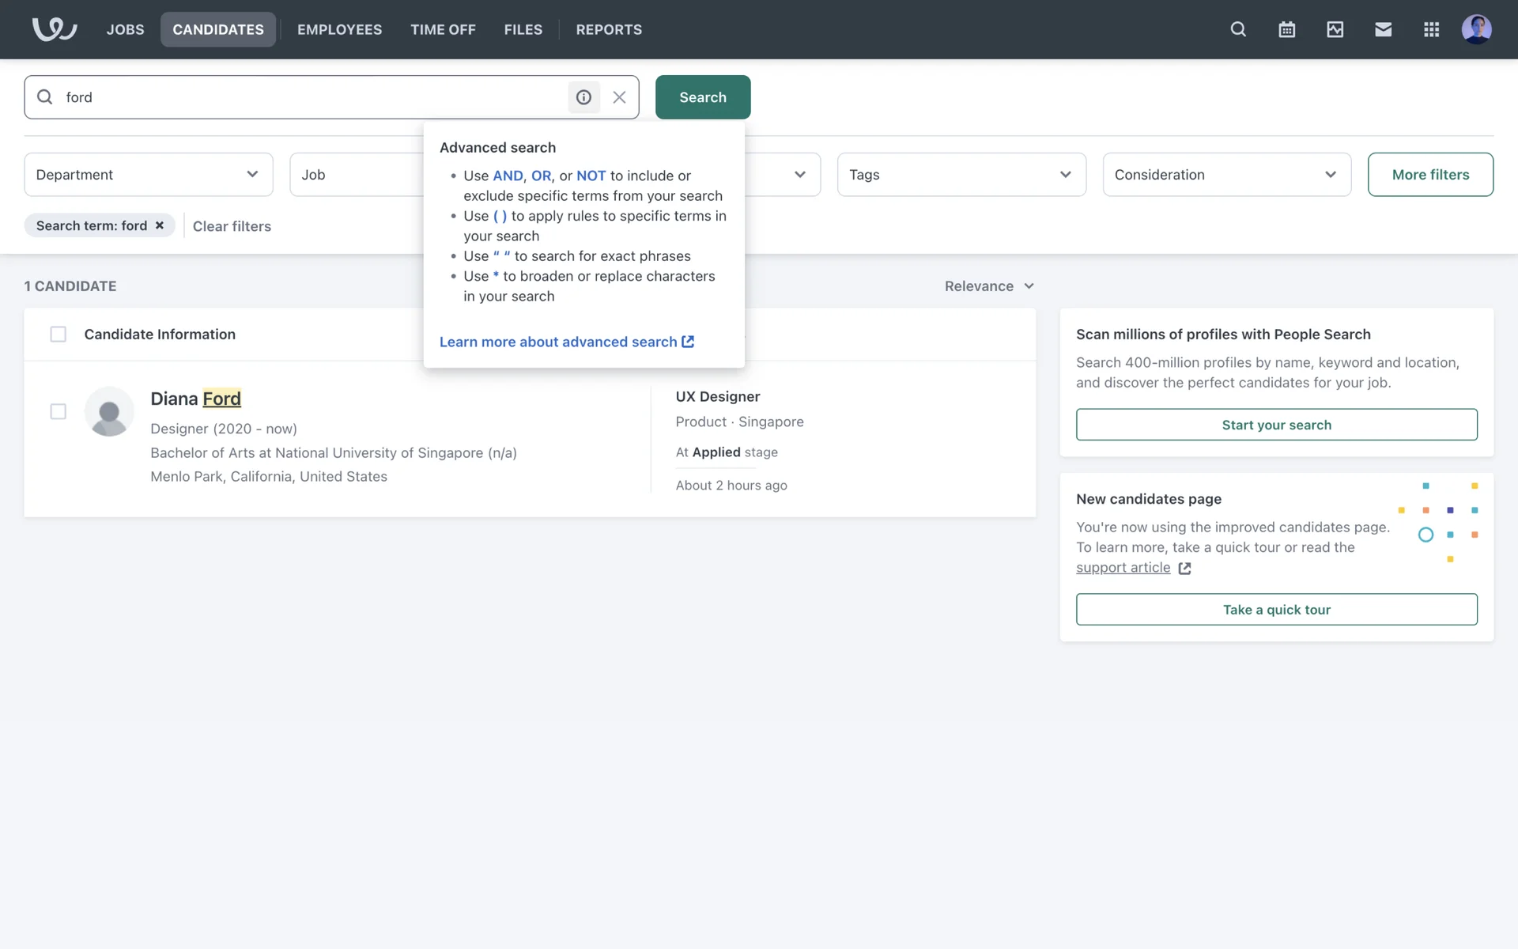Open global search magnifier in top bar
This screenshot has height=949, width=1518.
[x=1238, y=29]
